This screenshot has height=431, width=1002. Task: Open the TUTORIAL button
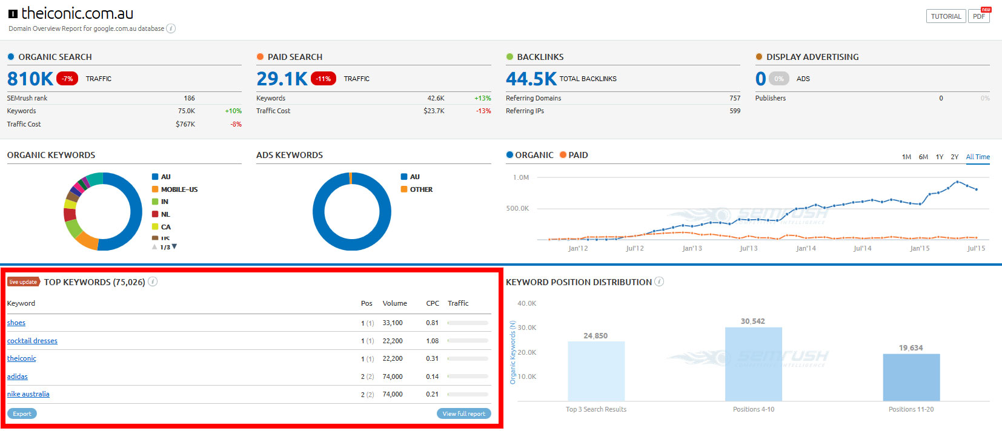946,16
